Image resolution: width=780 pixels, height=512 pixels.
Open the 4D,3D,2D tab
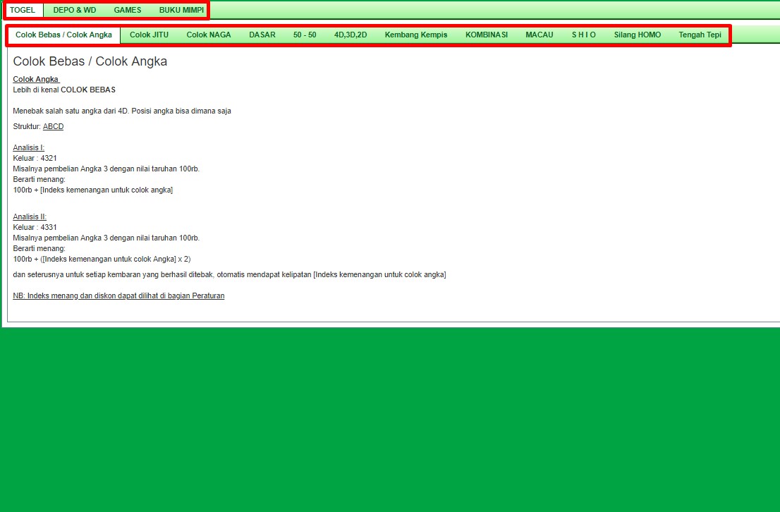click(x=351, y=35)
